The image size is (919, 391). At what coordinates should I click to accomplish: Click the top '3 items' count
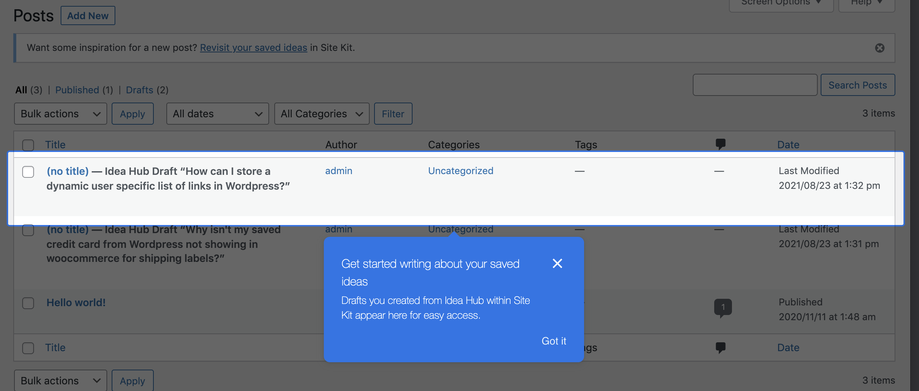(x=879, y=113)
